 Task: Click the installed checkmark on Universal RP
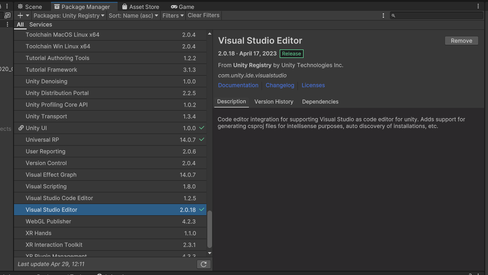202,140
